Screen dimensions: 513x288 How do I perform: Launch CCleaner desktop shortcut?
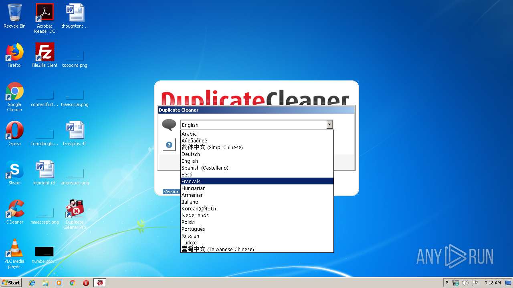point(14,212)
